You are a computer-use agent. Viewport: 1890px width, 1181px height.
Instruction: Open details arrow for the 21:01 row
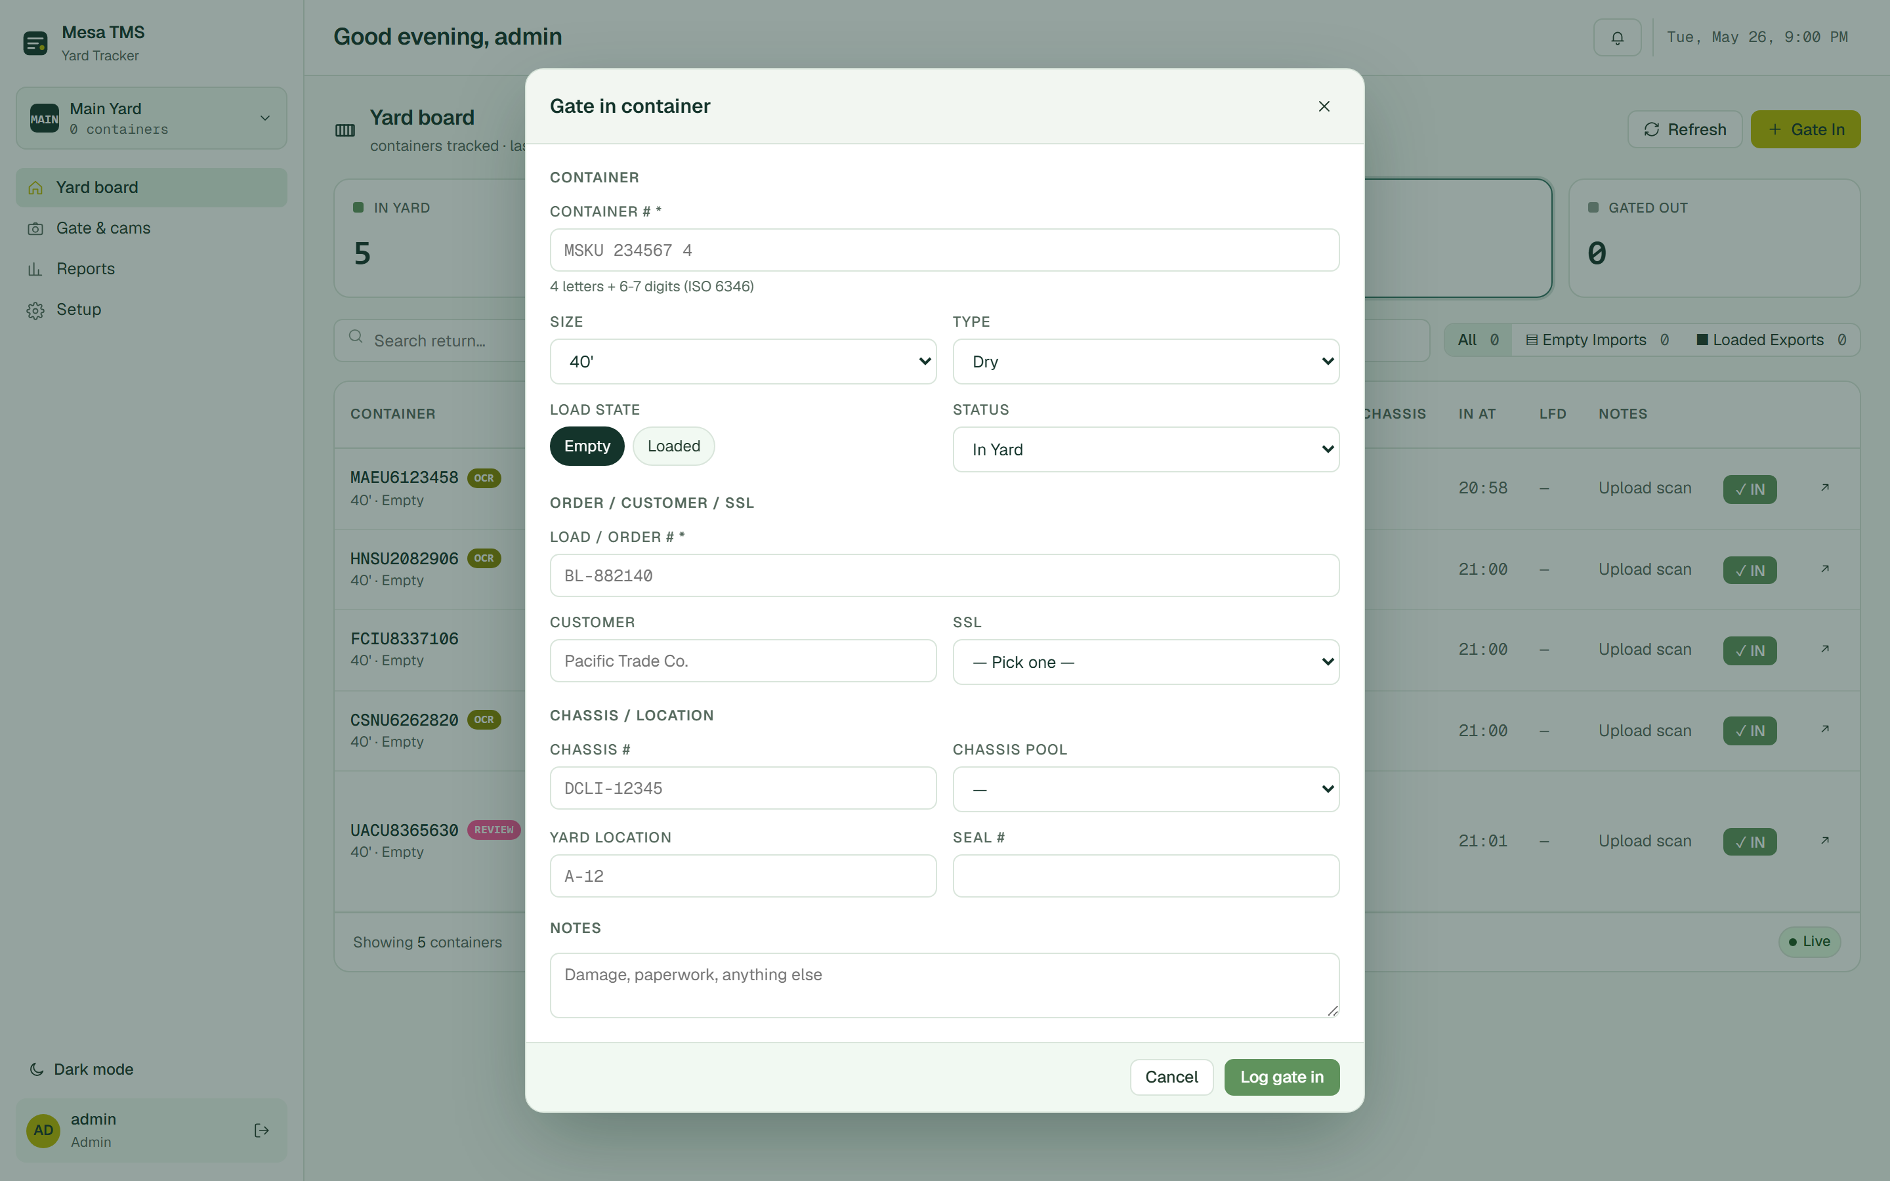point(1825,840)
